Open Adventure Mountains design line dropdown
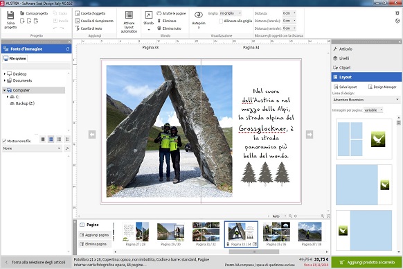Screen dimensions: 403x269 tap(366, 100)
